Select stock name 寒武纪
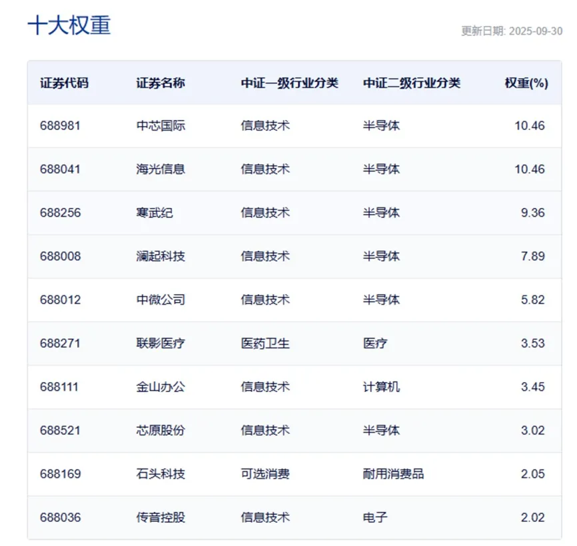The image size is (577, 546). [155, 213]
